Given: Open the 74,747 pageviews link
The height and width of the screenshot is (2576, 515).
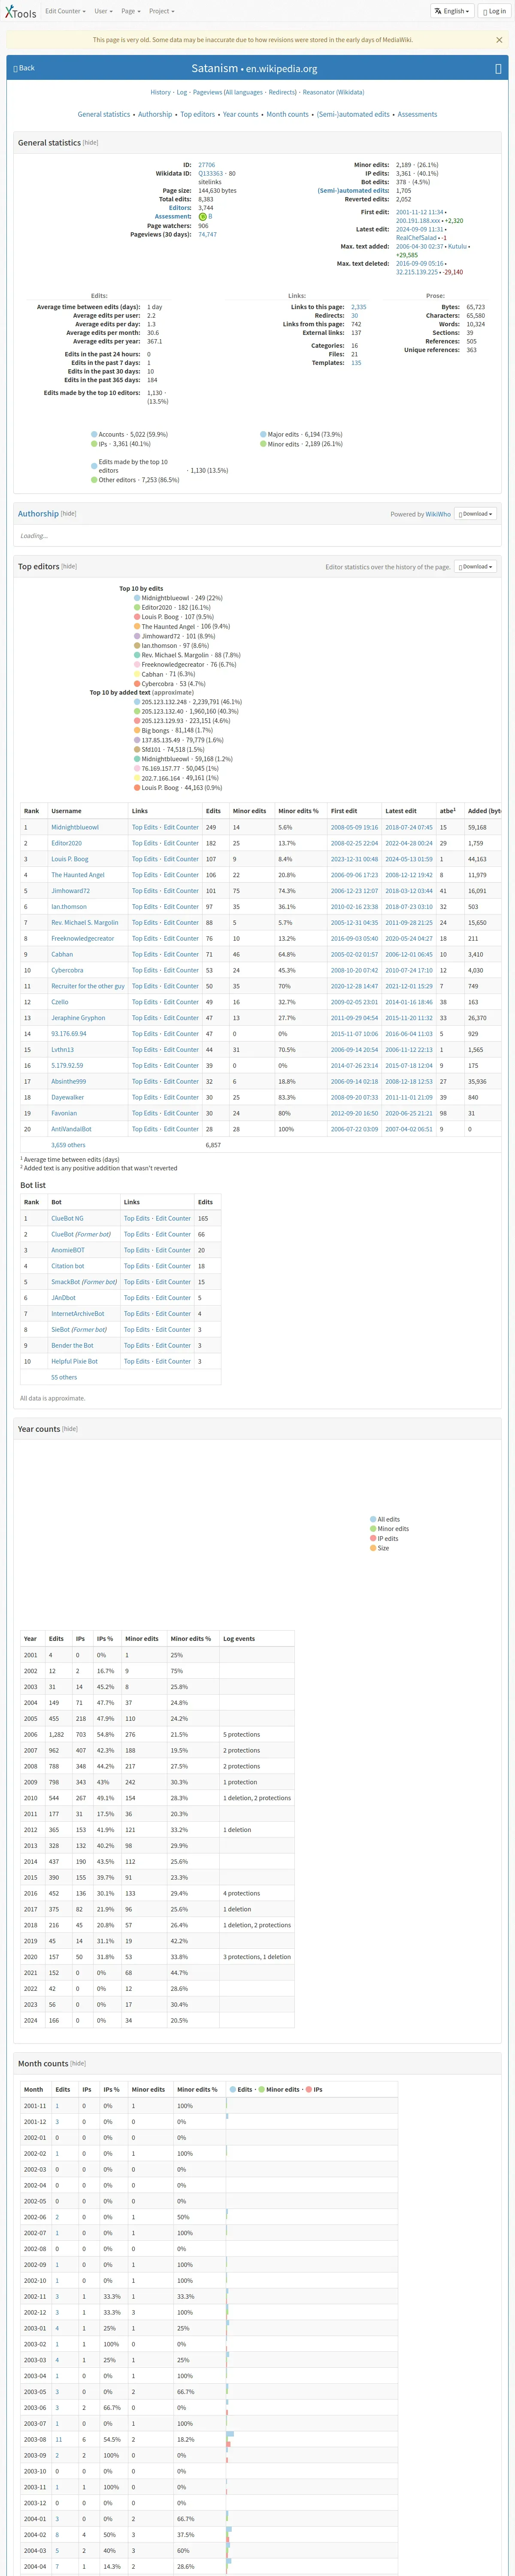Looking at the screenshot, I should coord(207,234).
